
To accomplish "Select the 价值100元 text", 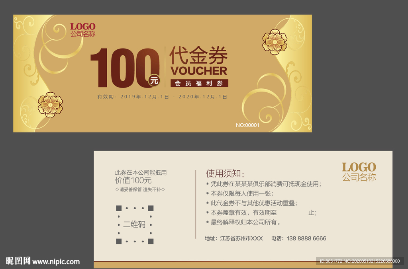I will pyautogui.click(x=133, y=180).
